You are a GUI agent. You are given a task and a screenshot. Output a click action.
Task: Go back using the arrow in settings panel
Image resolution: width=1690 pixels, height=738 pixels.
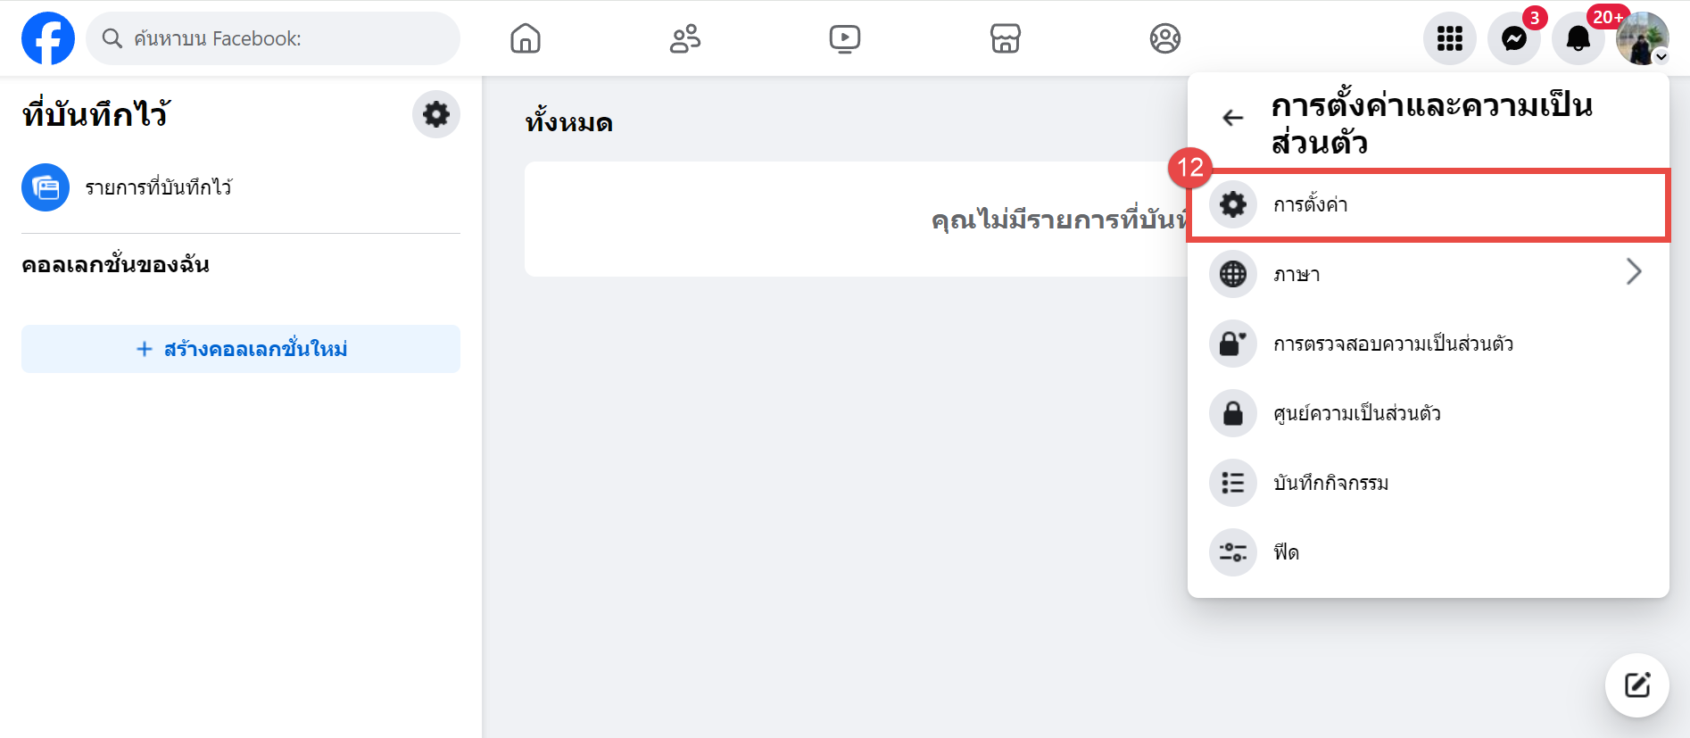[1233, 118]
